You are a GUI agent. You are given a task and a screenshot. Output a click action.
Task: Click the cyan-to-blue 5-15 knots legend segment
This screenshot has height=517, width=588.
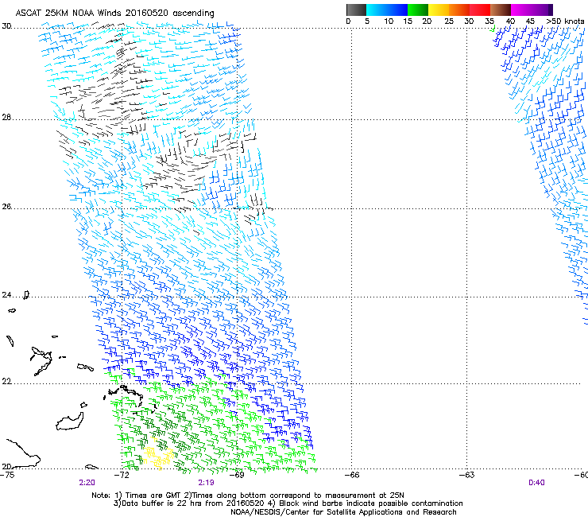[x=387, y=10]
